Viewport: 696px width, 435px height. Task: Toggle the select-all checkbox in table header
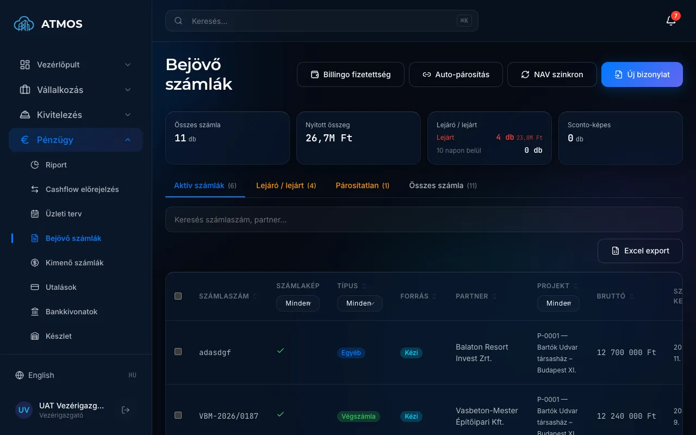point(178,296)
